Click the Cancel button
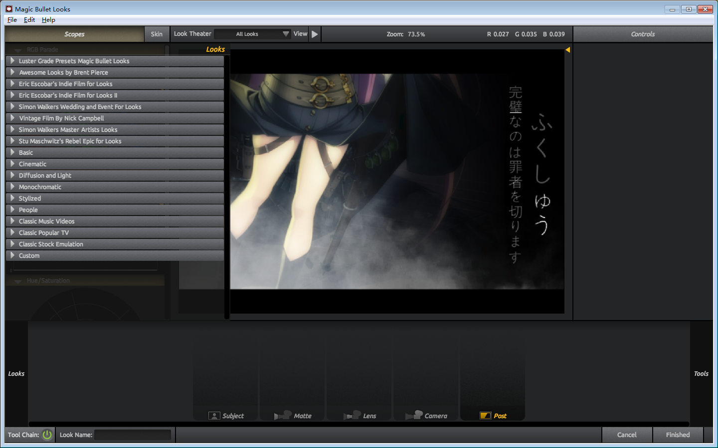The image size is (718, 448). click(627, 435)
